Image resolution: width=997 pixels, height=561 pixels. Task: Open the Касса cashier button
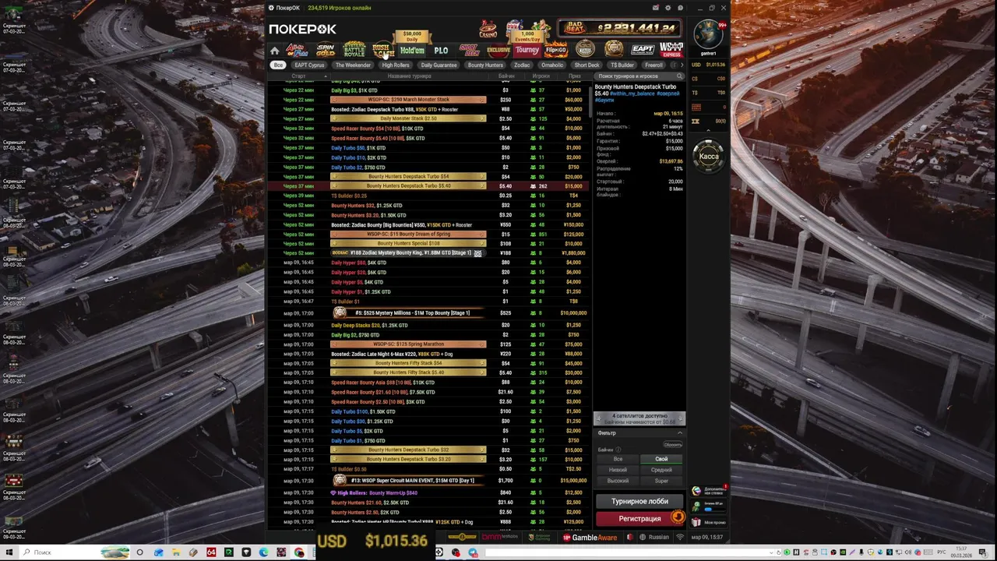coord(709,156)
